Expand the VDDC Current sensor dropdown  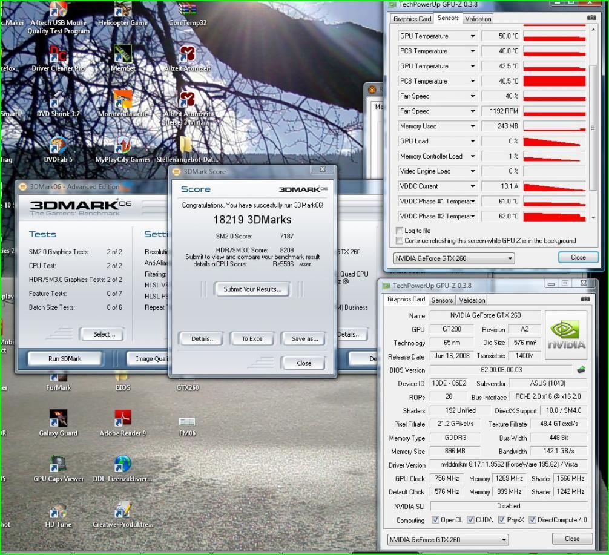coord(472,186)
